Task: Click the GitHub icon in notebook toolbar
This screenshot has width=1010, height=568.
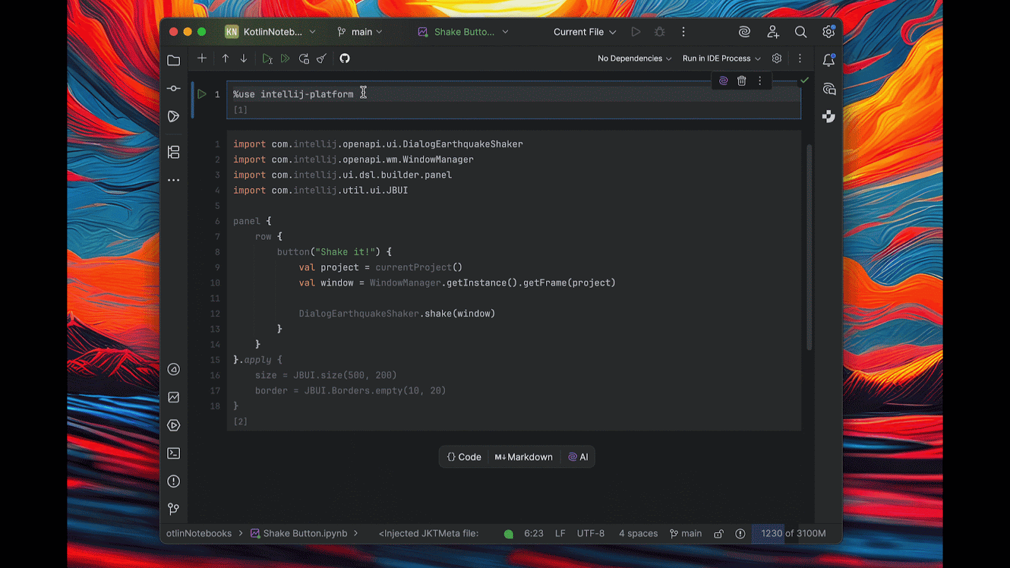Action: [345, 59]
